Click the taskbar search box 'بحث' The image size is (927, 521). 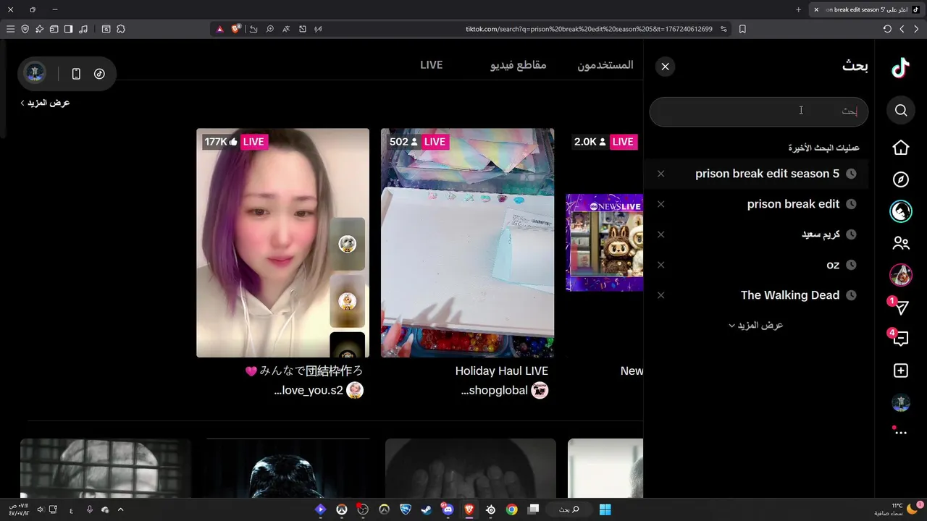[569, 509]
